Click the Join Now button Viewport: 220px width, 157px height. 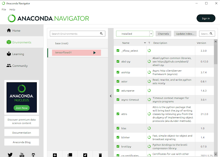coord(22,108)
